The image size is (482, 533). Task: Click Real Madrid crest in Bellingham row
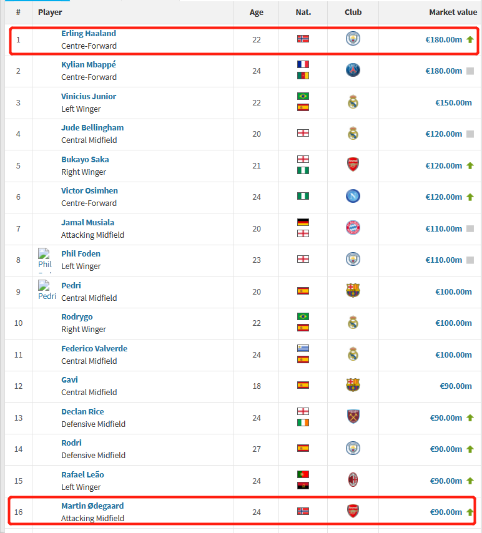[x=353, y=133]
